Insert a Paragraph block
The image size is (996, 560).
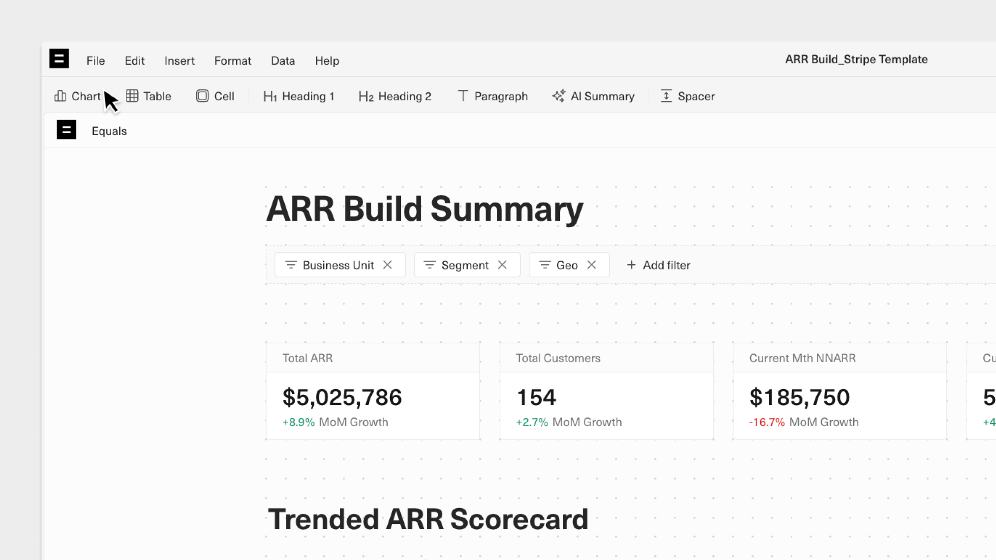point(493,96)
